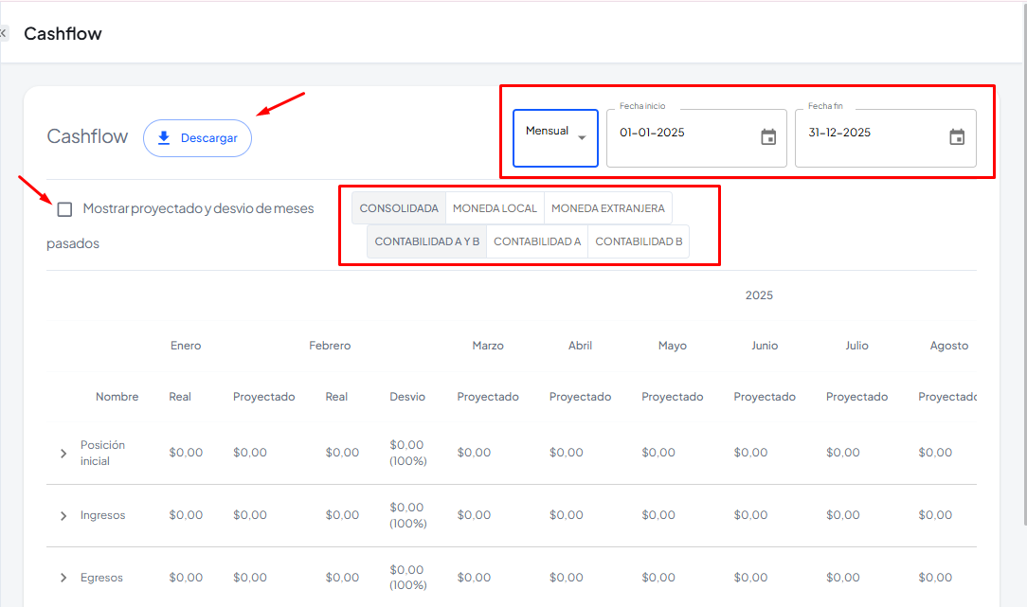Click the download arrow icon in Descargar
1027x607 pixels.
[164, 138]
